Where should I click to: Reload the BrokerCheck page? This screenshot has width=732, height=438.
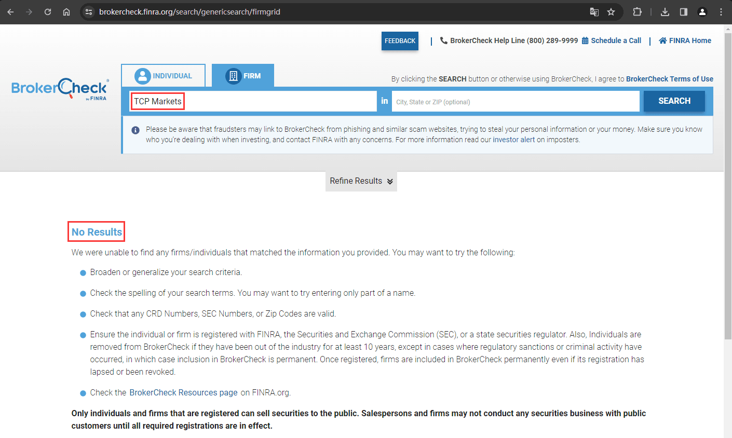48,12
